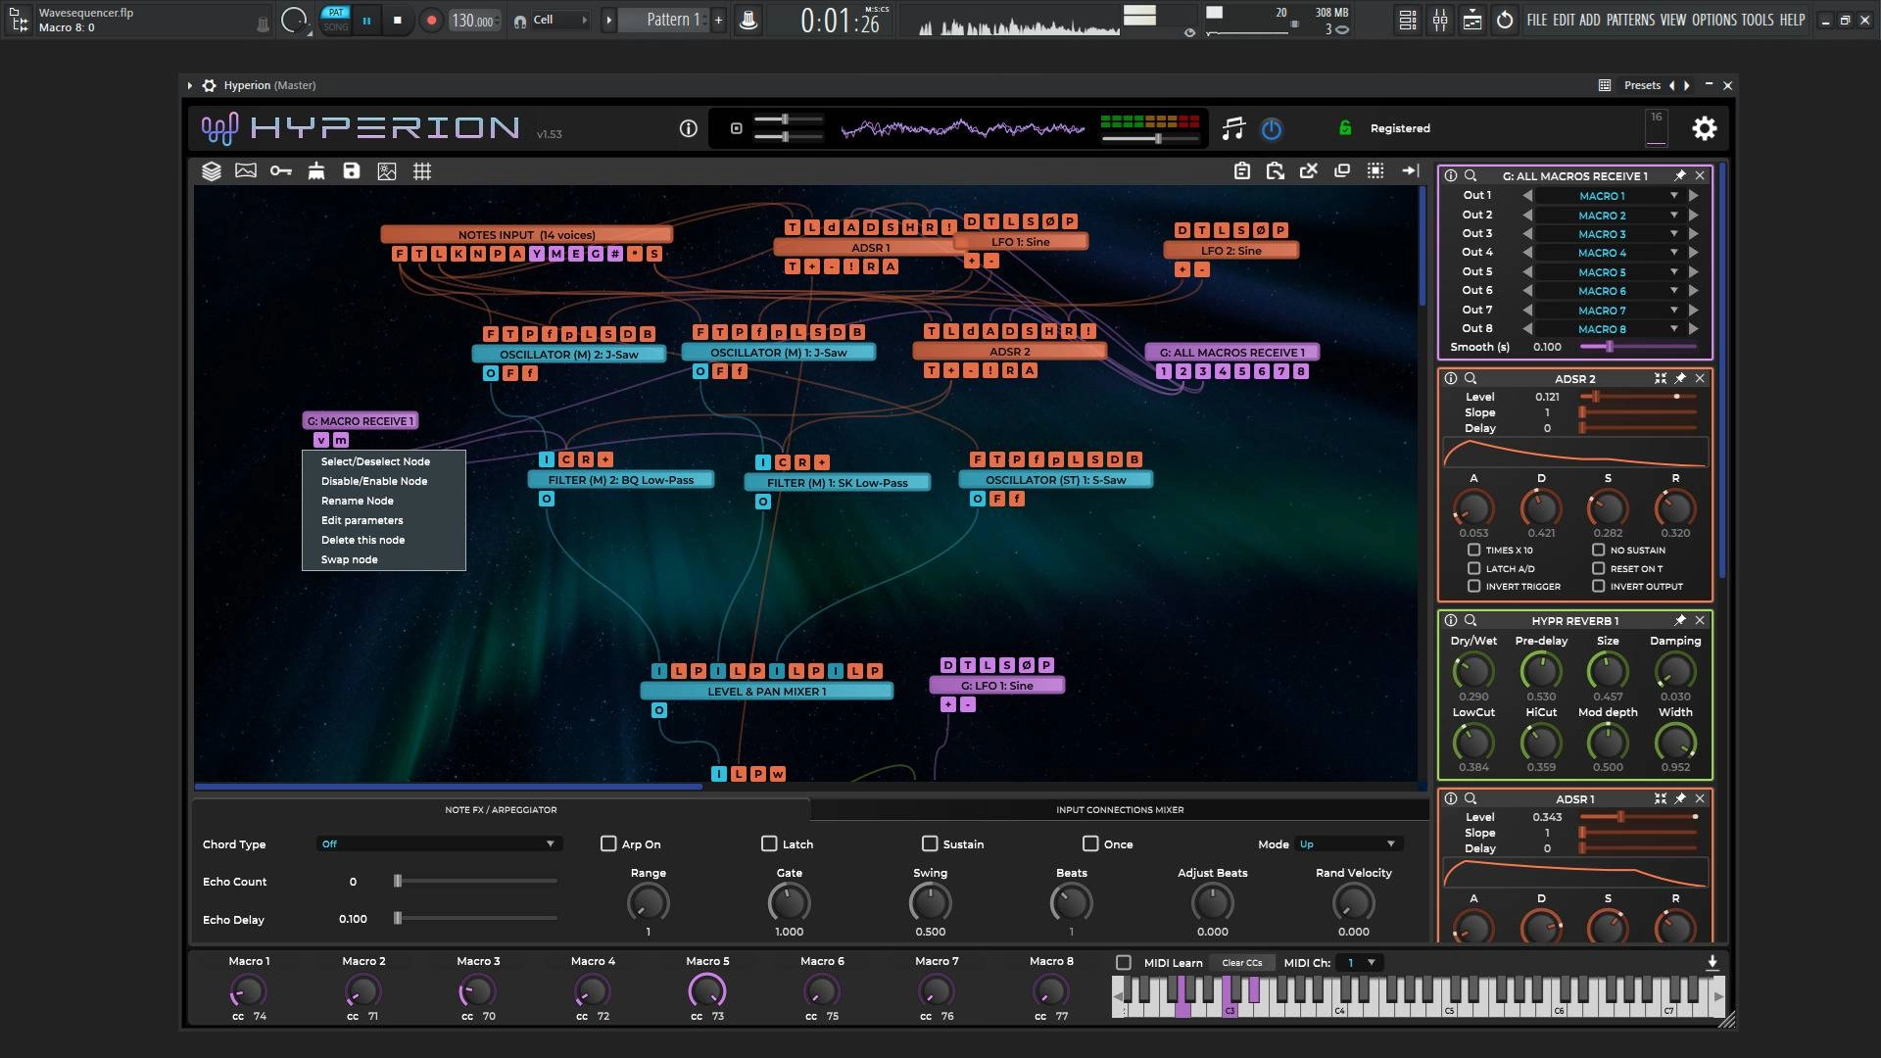1881x1058 pixels.
Task: Select the LEVEL & PAN MIXER 1 node
Action: tap(766, 692)
